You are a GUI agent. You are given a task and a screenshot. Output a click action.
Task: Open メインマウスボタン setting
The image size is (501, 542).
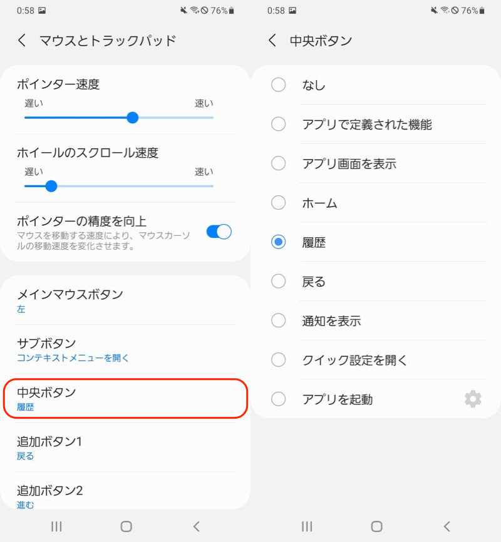[125, 300]
